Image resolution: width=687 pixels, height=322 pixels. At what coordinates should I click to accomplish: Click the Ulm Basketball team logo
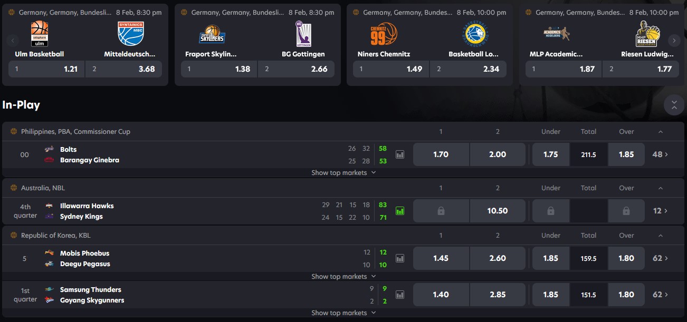pos(39,33)
